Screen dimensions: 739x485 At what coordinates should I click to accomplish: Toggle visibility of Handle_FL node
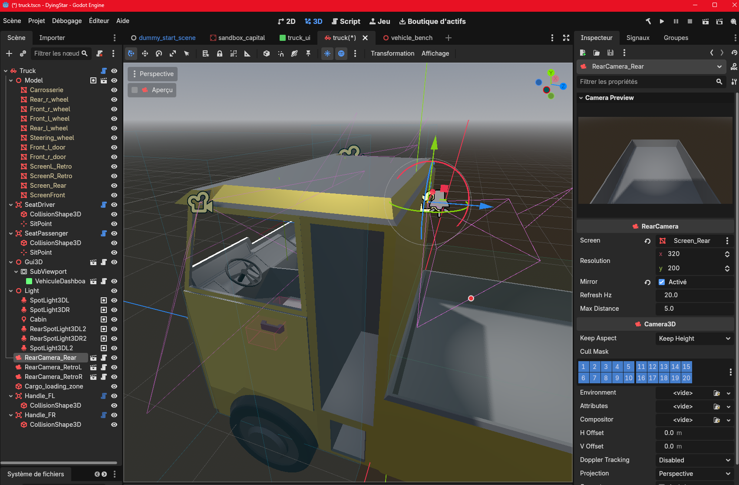point(114,396)
